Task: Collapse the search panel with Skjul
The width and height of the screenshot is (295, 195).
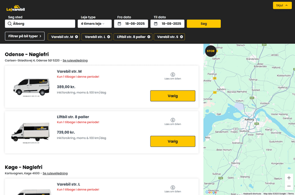Action: 282,6
